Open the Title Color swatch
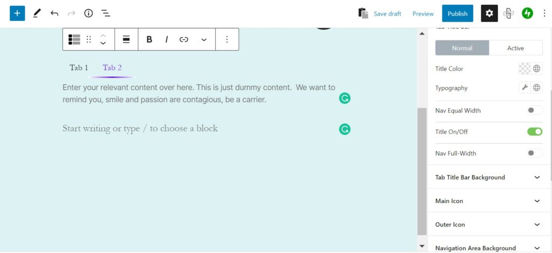This screenshot has height=253, width=552. 525,68
